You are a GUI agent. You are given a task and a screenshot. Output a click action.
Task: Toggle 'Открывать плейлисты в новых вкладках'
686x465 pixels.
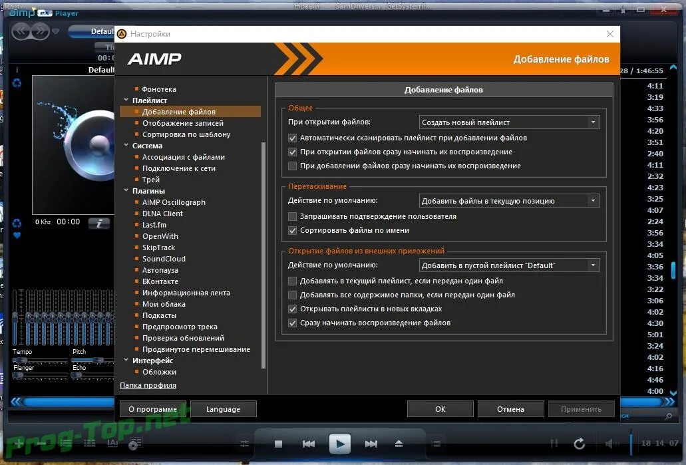click(x=292, y=309)
